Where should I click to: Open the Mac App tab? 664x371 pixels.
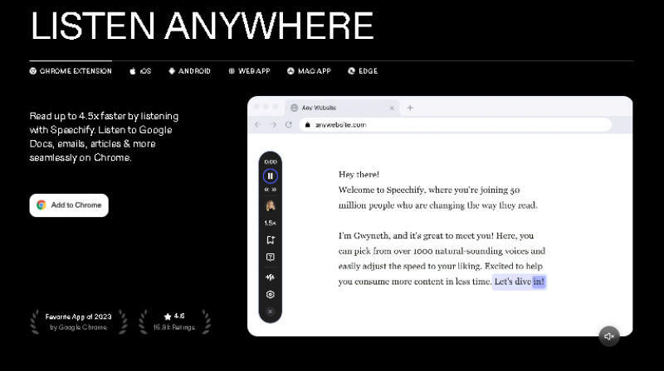coord(309,71)
